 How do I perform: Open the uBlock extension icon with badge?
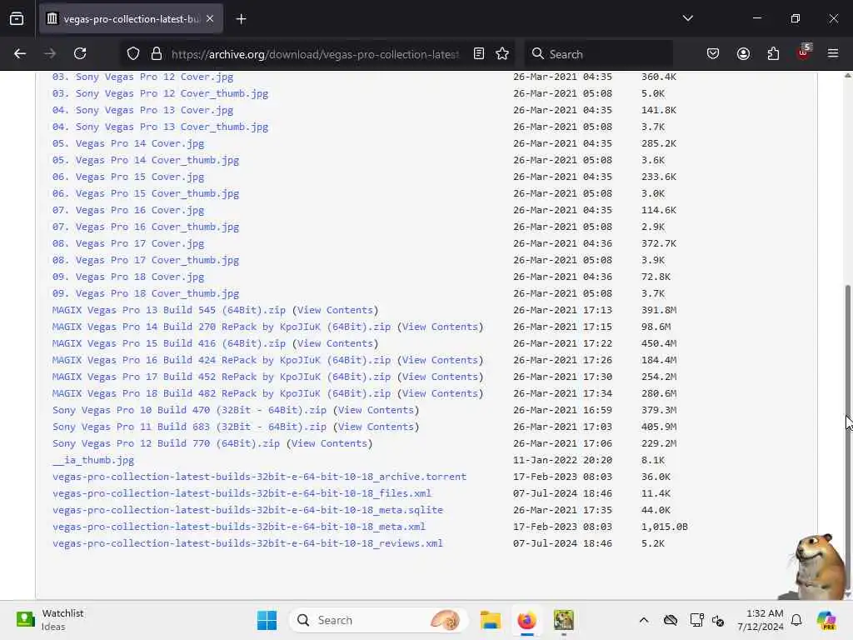(x=804, y=52)
